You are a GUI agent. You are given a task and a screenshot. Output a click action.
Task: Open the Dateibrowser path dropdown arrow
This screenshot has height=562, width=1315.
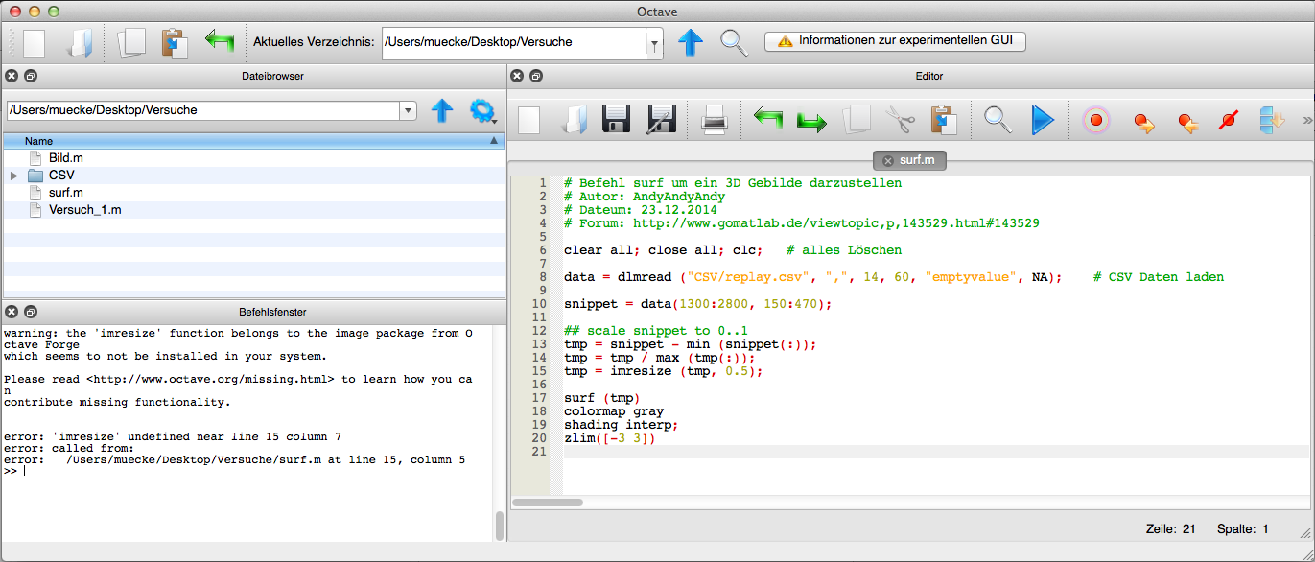click(409, 110)
